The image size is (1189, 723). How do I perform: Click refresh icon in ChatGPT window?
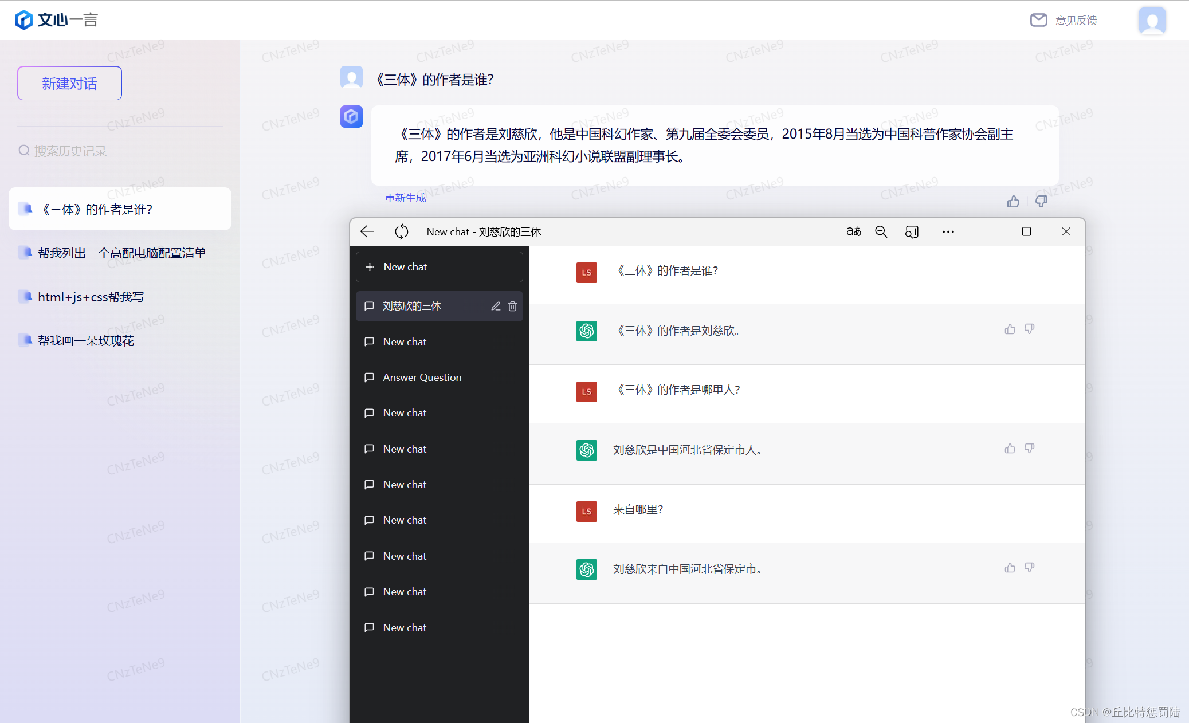(x=402, y=231)
